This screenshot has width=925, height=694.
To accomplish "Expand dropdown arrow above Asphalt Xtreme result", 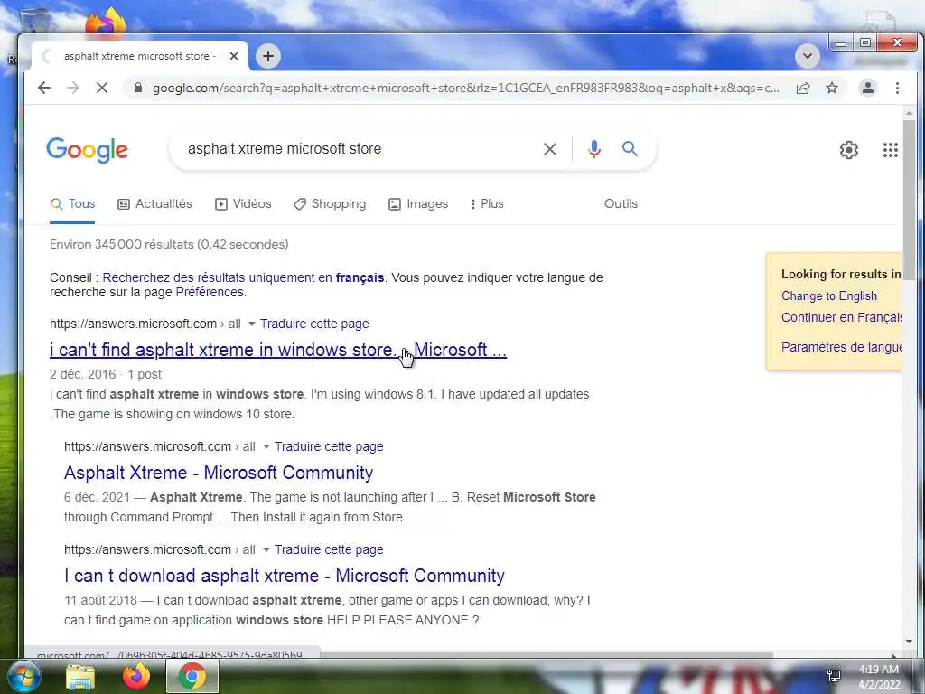I will [266, 446].
